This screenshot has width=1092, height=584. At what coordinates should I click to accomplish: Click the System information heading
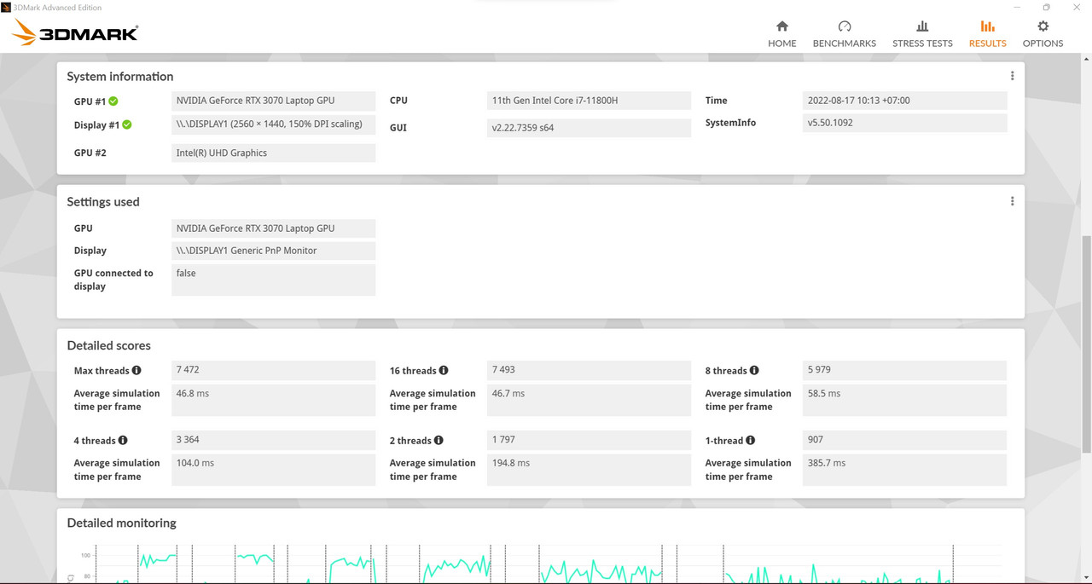coord(119,76)
